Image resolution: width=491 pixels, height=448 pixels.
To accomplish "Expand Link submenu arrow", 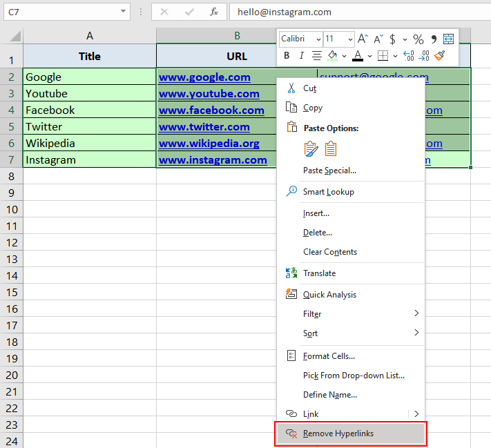I will (x=416, y=414).
